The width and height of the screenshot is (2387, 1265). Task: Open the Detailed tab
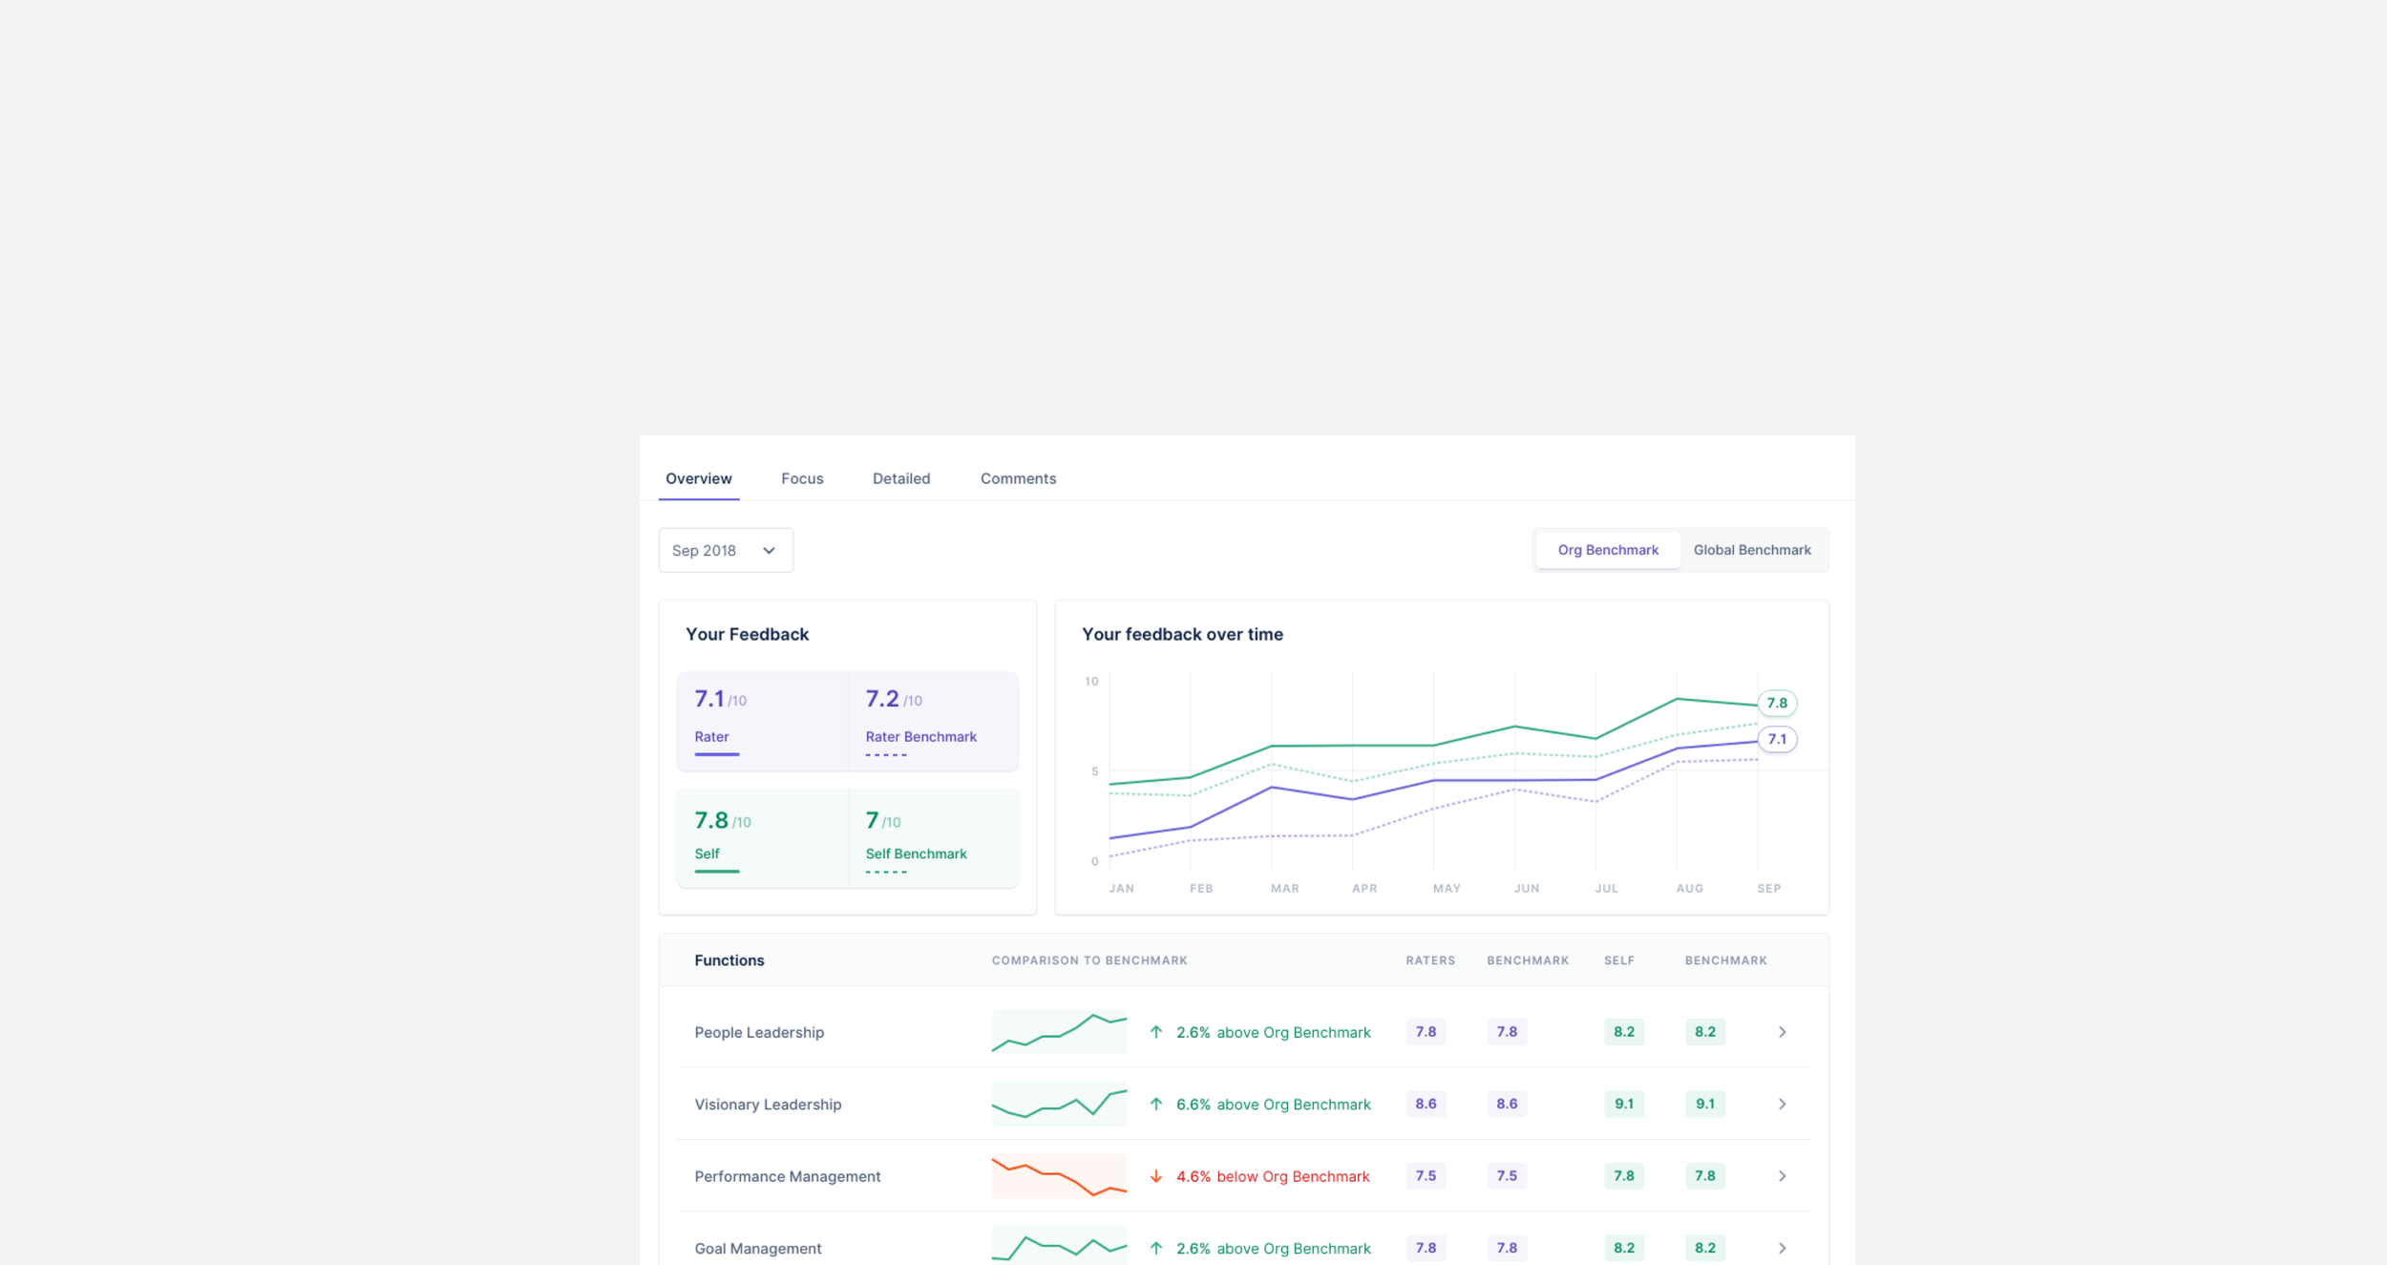[x=900, y=478]
